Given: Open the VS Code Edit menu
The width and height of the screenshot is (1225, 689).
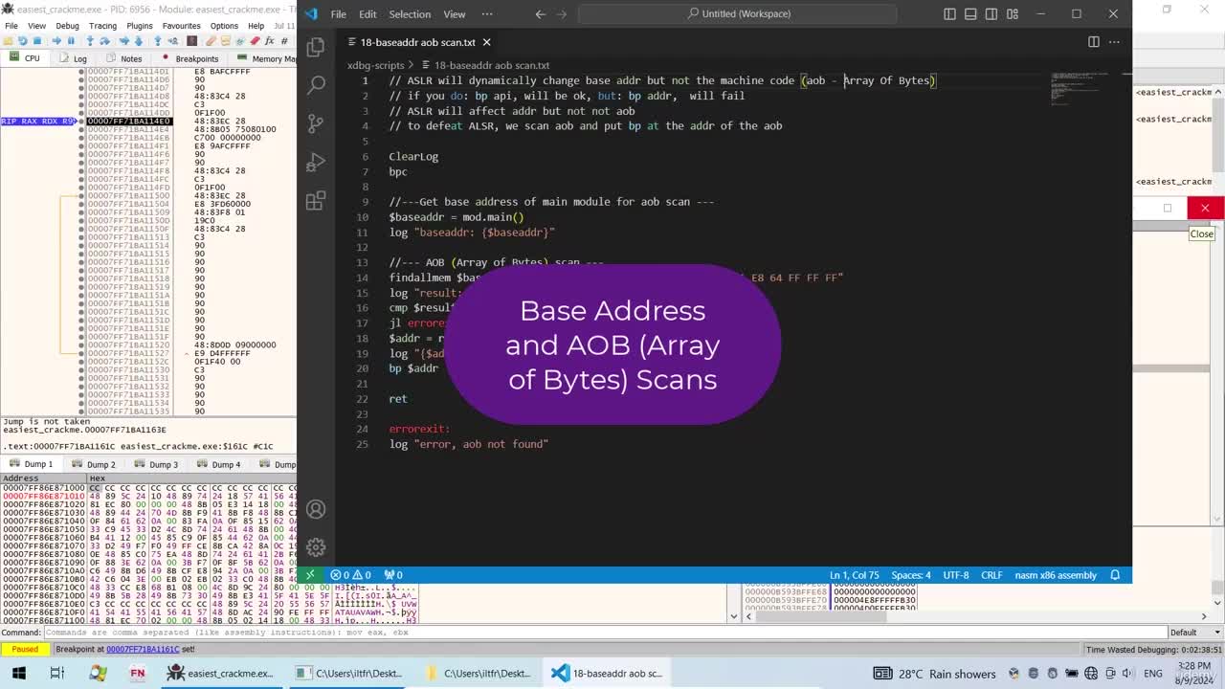Looking at the screenshot, I should pos(367,13).
